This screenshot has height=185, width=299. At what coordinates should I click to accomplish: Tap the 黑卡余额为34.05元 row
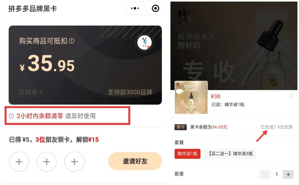click(x=233, y=127)
